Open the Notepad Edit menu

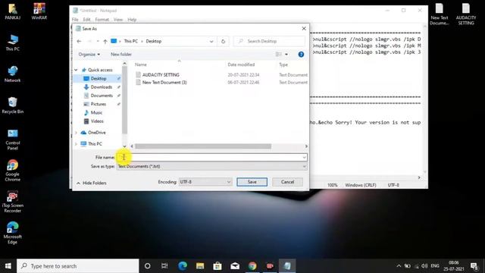click(86, 20)
